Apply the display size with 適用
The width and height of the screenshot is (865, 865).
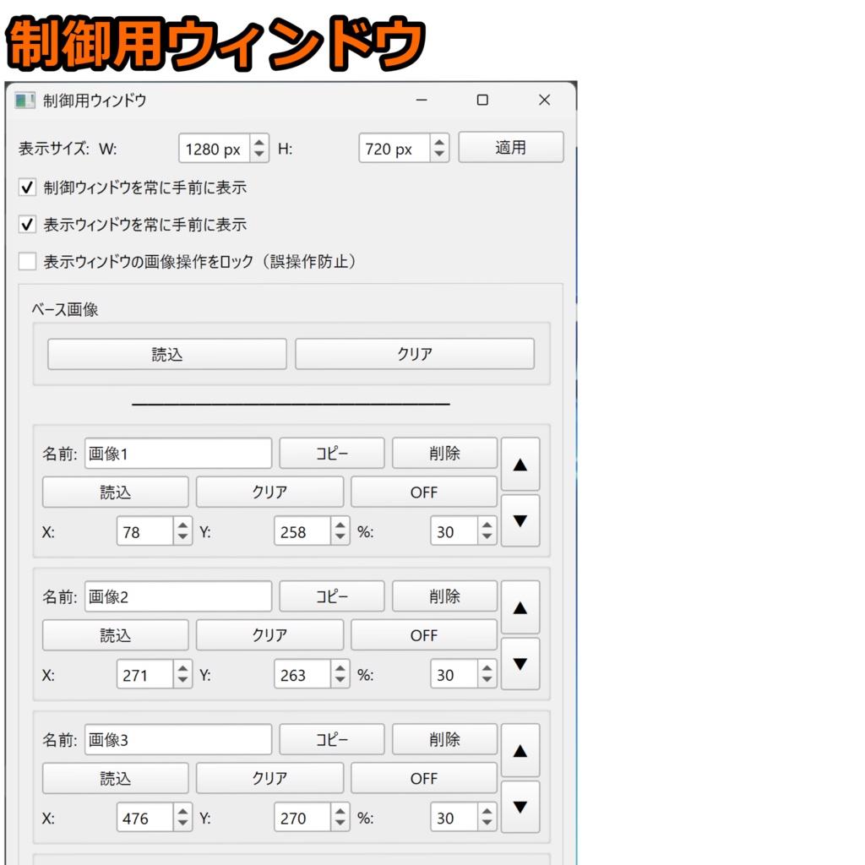tap(511, 147)
